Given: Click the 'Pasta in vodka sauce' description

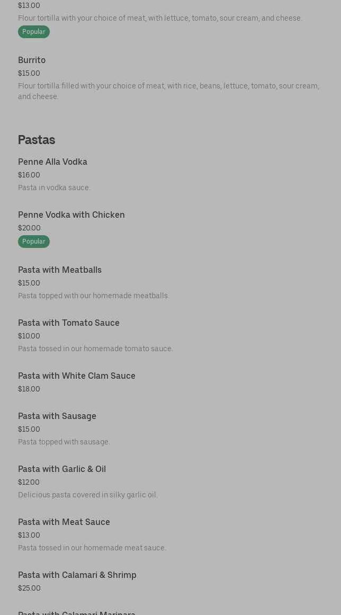Looking at the screenshot, I should click(x=54, y=188).
